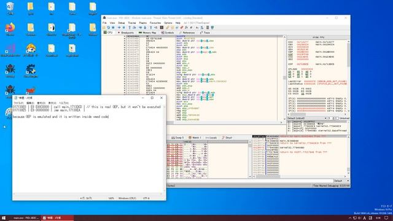Click the Bookmarks red toolbar icon
393x221 pixels.
pos(182,28)
